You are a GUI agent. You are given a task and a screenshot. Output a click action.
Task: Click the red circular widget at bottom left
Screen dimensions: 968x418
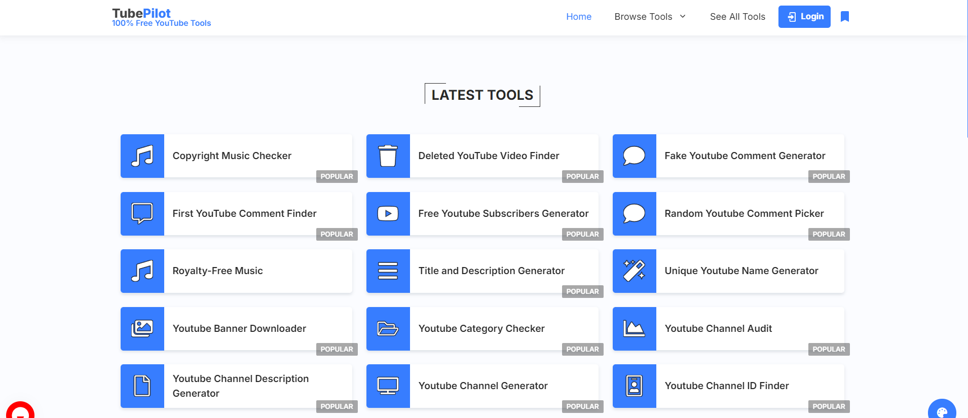tap(20, 411)
